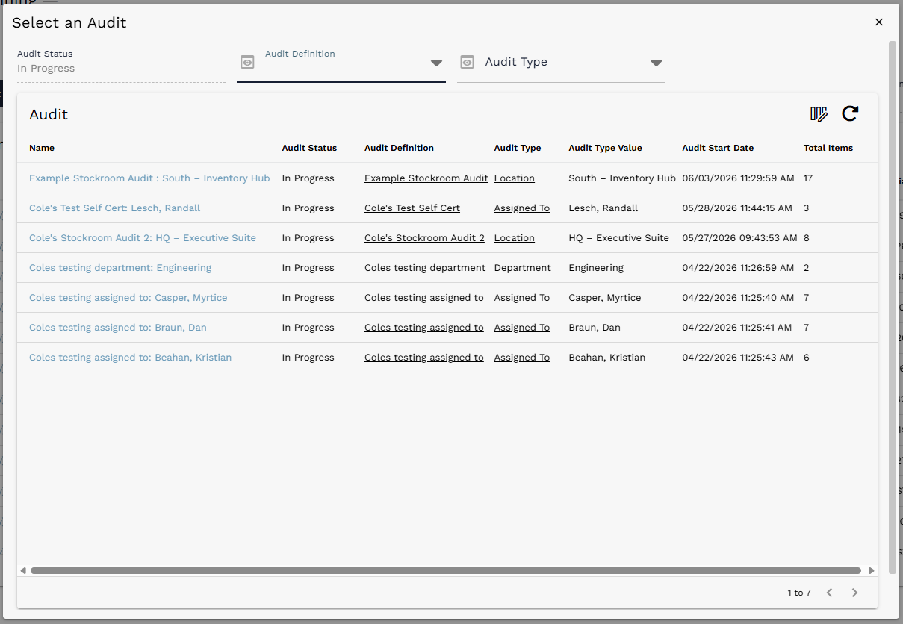903x624 pixels.
Task: Click the 1 to 7 pagination text
Action: pos(798,593)
